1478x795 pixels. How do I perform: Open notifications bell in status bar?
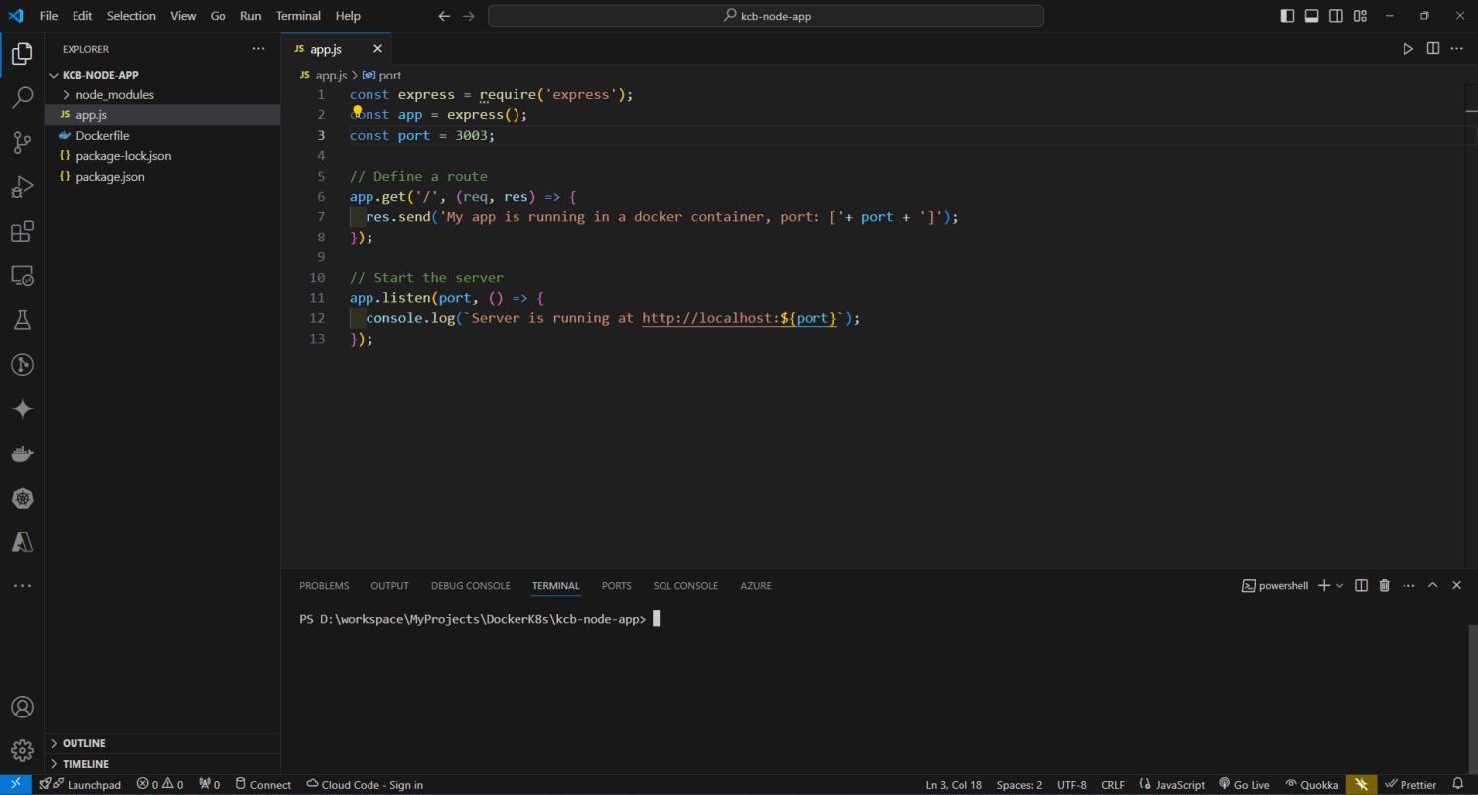[1458, 785]
